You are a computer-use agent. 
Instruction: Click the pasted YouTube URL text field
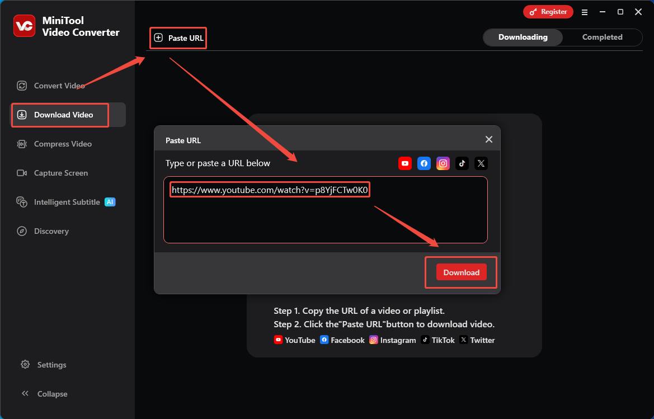pos(270,189)
